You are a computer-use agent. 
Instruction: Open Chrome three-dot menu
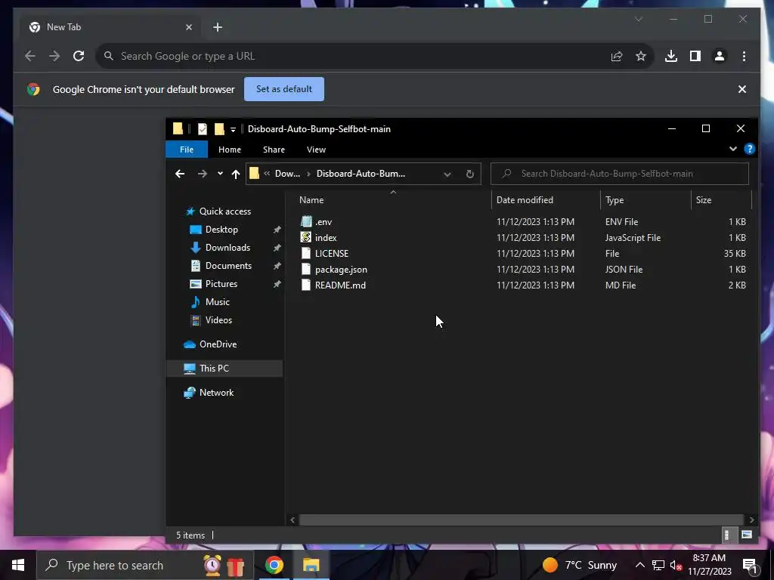tap(744, 56)
